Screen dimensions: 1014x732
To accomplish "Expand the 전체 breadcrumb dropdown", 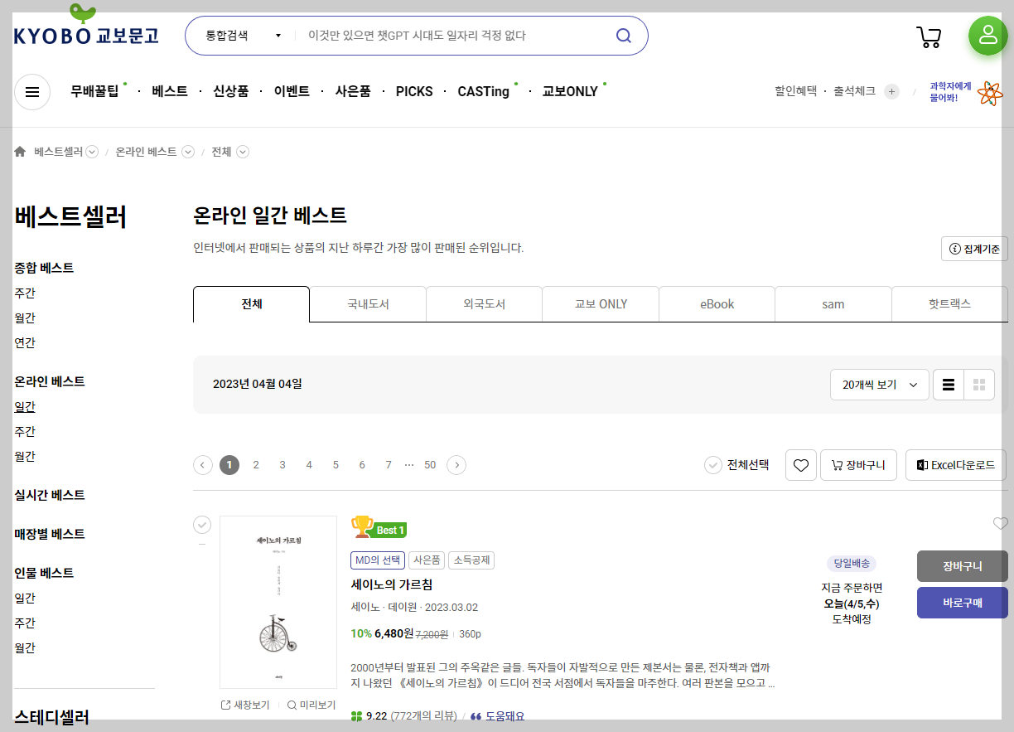I will coord(243,152).
